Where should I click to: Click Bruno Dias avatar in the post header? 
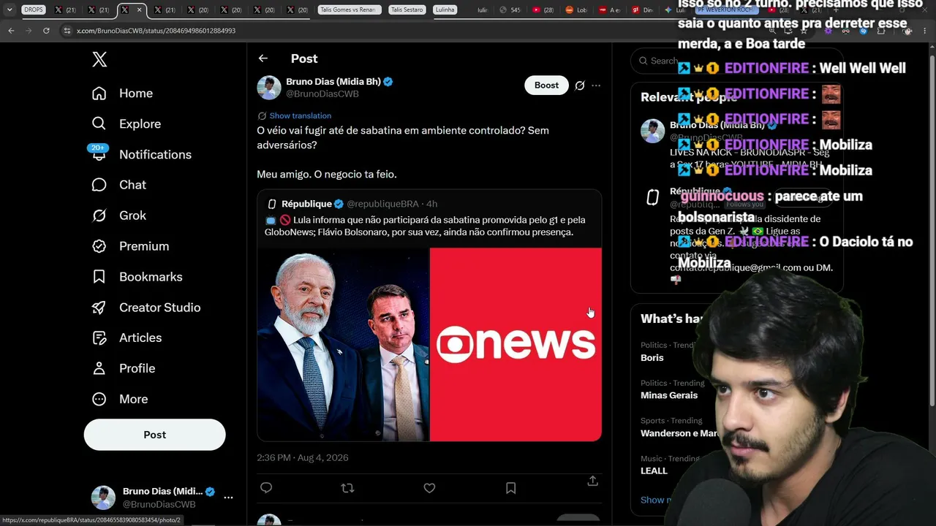269,87
